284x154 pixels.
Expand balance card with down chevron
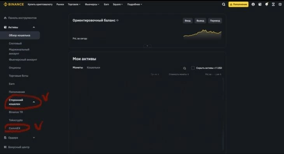click(147, 46)
